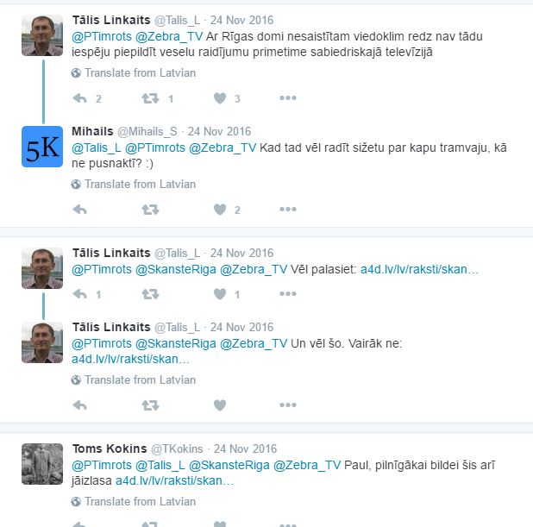
Task: Translate Mihails' tweet from Latvian
Action: click(134, 185)
